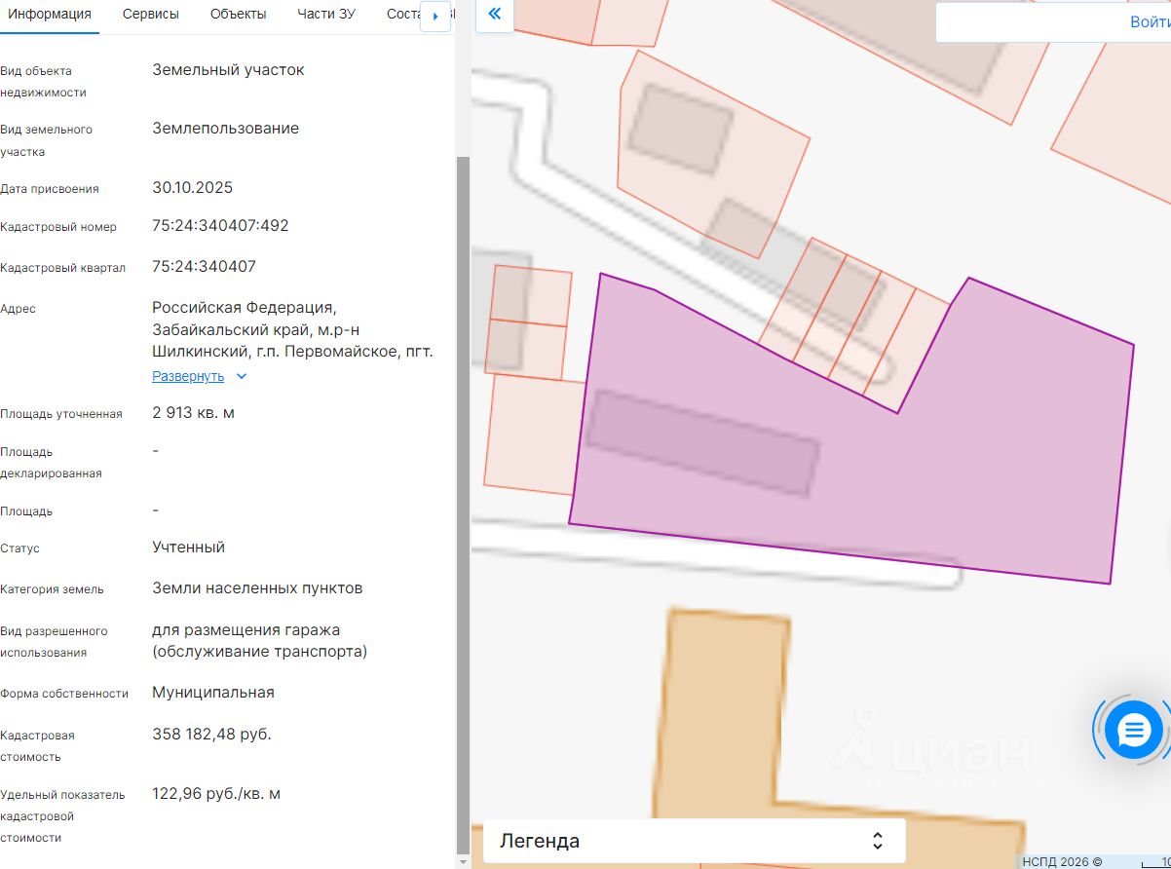Click the building inside the purple parcel

[x=703, y=443]
